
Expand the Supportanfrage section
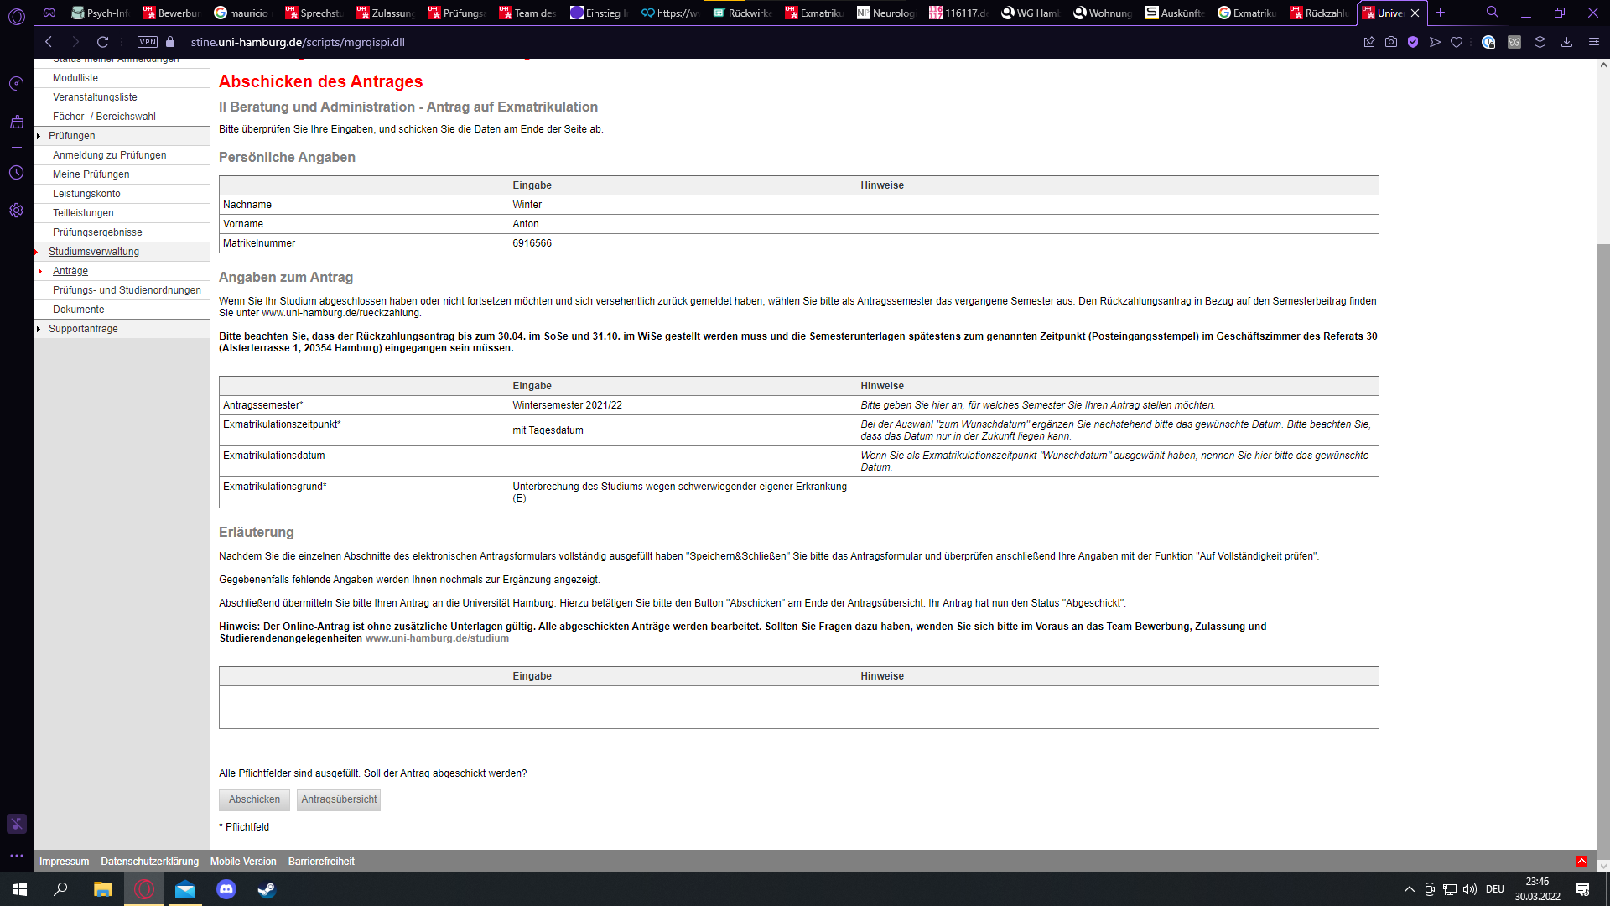pos(38,329)
